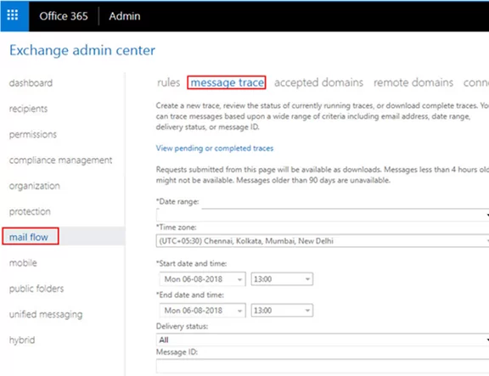Open the Delivery status dropdown
This screenshot has height=376, width=489.
click(323, 340)
